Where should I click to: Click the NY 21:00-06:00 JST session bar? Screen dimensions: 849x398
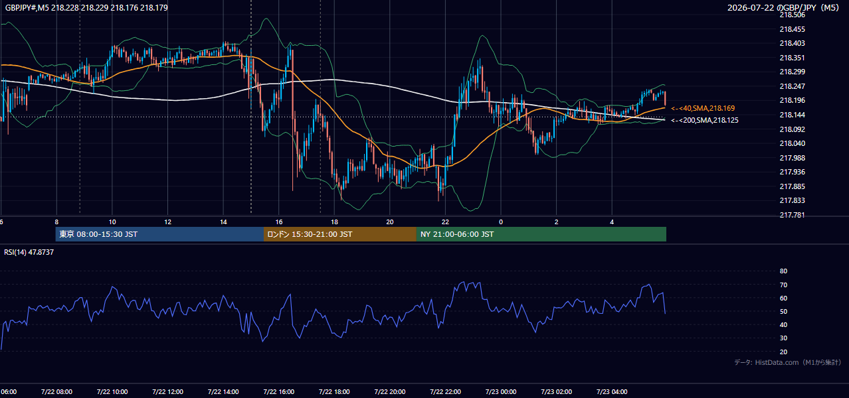tap(541, 234)
